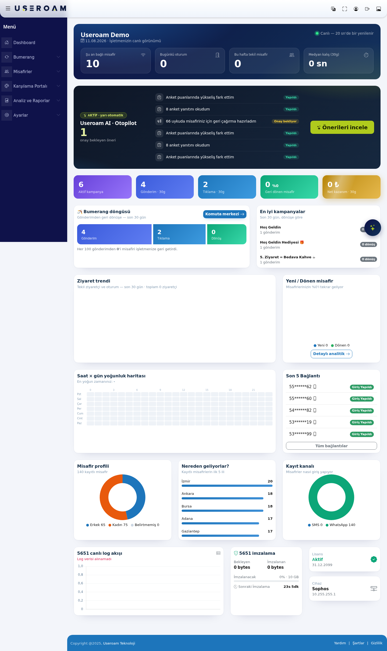The image size is (387, 651).
Task: Click the Tüm bağlantılar button
Action: pos(331,446)
